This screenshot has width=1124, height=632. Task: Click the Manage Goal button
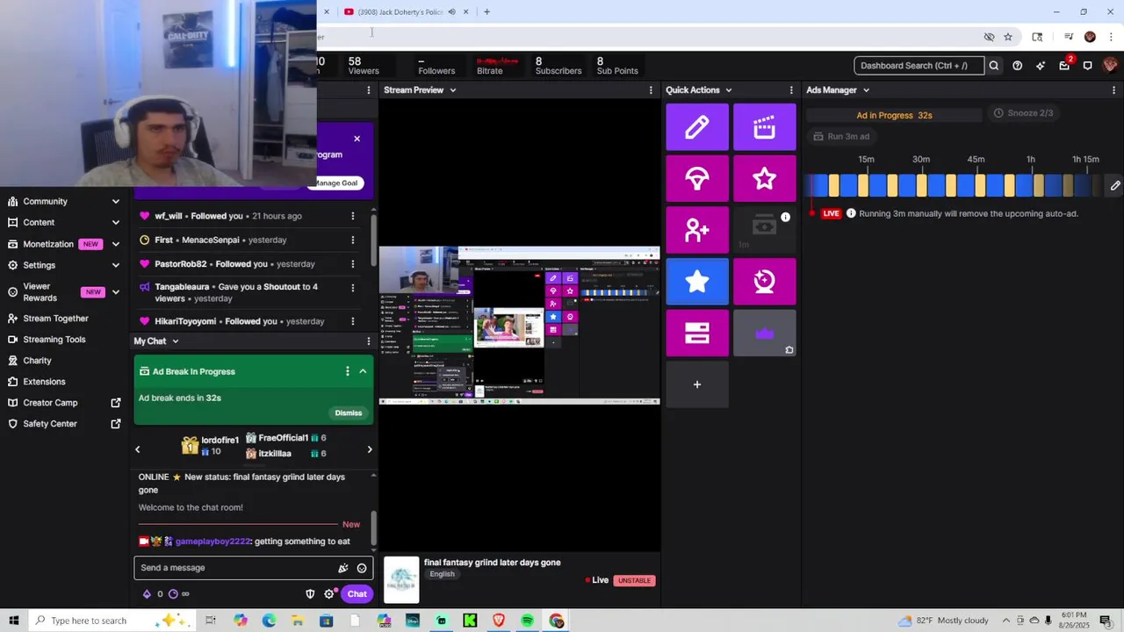[x=337, y=183]
